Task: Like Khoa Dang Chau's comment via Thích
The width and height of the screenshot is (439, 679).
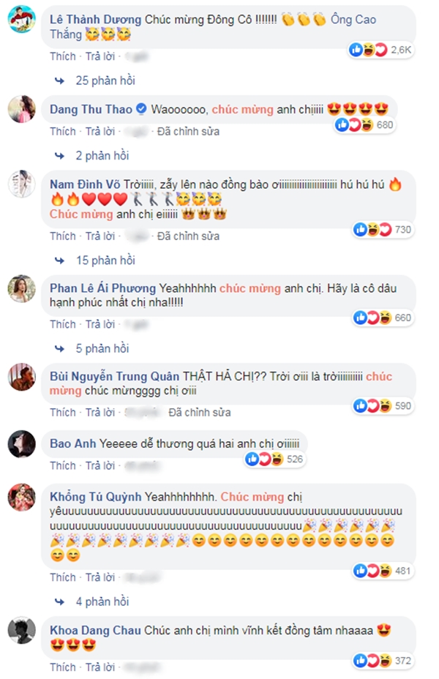Action: [x=63, y=667]
